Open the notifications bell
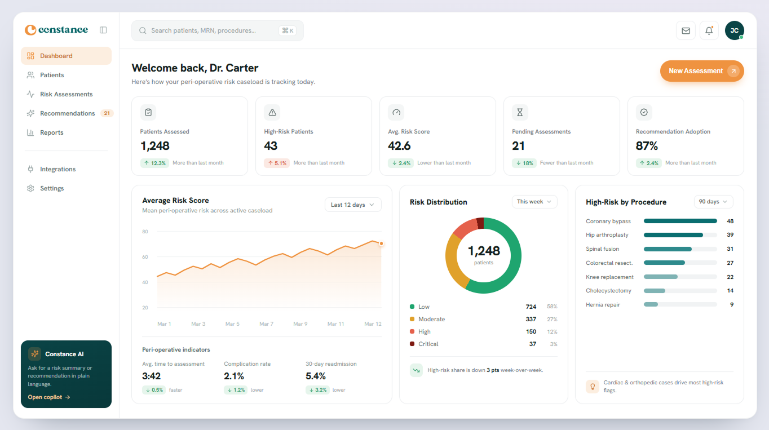Screen dimensions: 769x430 709,30
